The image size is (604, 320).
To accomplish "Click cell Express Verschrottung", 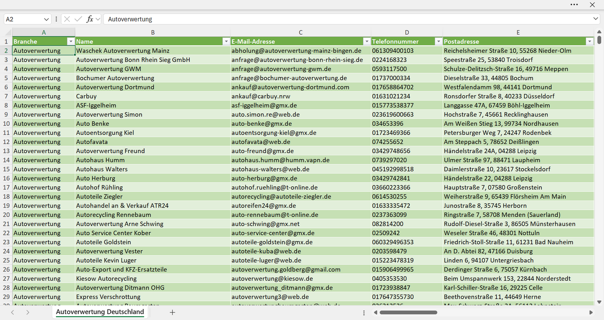I will [153, 297].
